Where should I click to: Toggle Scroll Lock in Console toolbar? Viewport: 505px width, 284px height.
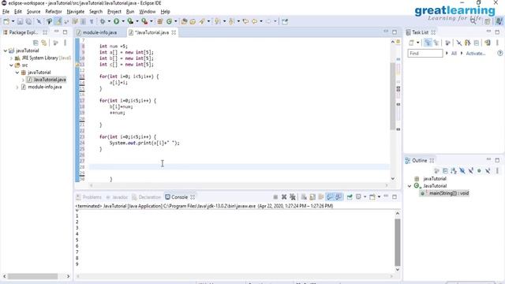coord(312,197)
